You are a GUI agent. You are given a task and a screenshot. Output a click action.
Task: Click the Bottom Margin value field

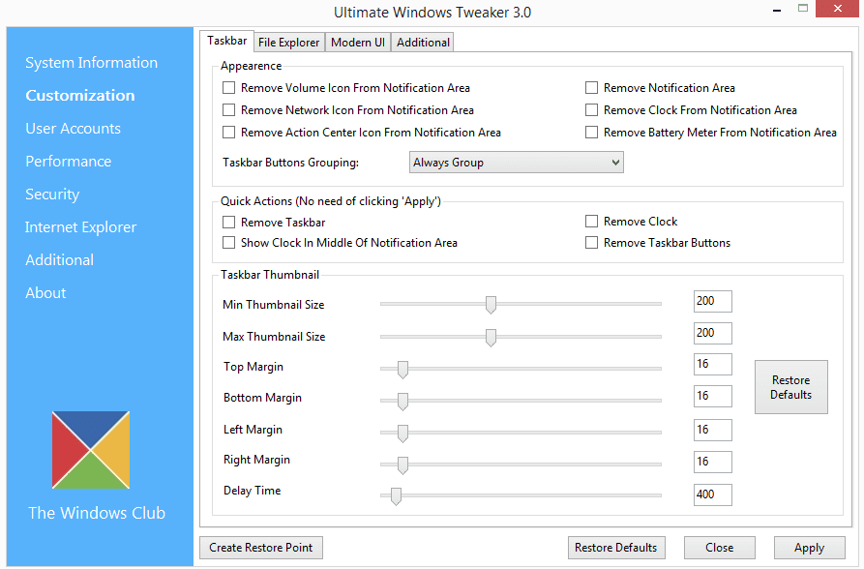713,397
